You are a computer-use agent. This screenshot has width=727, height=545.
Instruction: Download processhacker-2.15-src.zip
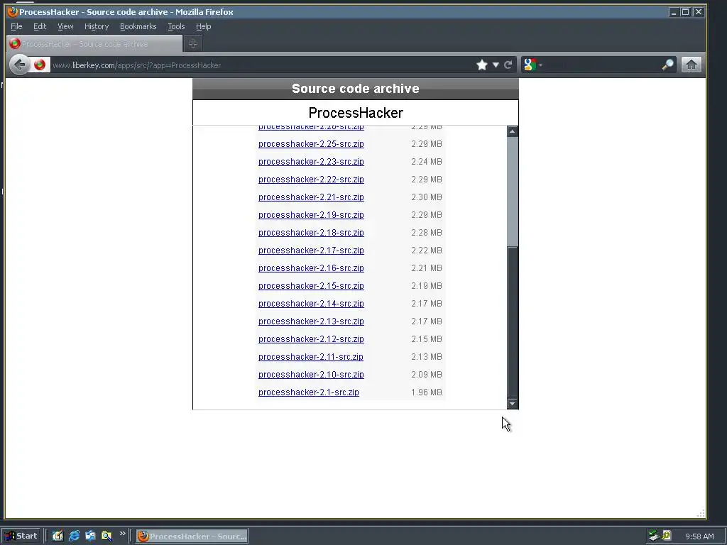pyautogui.click(x=311, y=286)
